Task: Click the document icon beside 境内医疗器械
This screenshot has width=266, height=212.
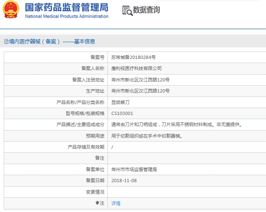Action: (x=6, y=41)
